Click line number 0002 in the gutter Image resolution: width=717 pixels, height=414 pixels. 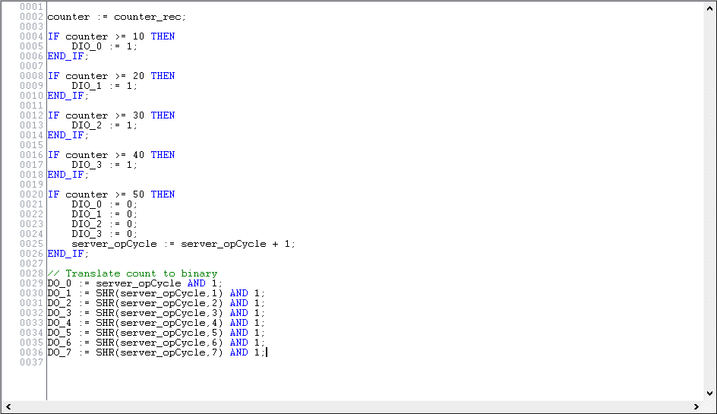coord(32,17)
